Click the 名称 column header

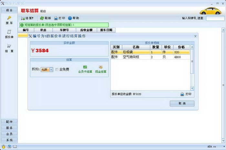(136, 47)
